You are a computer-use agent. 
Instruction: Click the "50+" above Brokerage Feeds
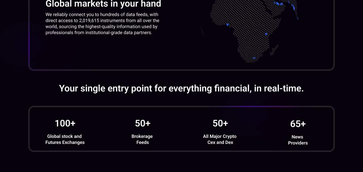[143, 123]
